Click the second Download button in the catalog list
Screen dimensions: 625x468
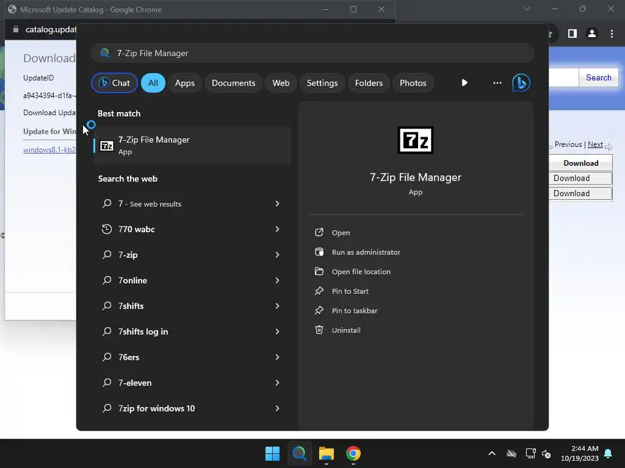pyautogui.click(x=580, y=193)
